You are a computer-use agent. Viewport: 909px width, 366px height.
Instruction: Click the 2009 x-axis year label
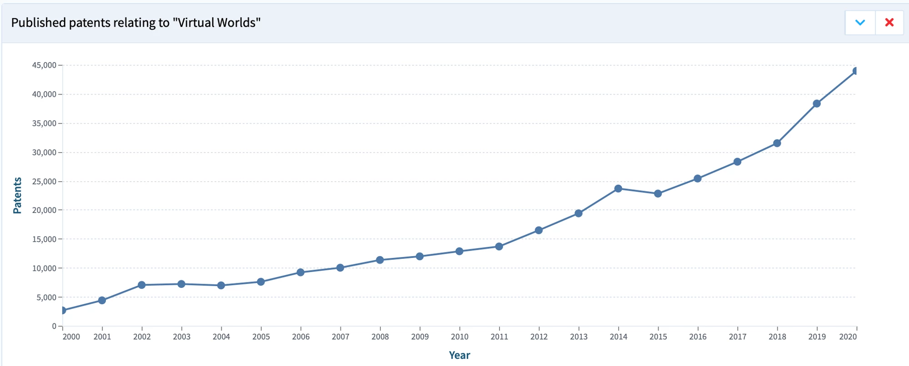[x=420, y=336]
